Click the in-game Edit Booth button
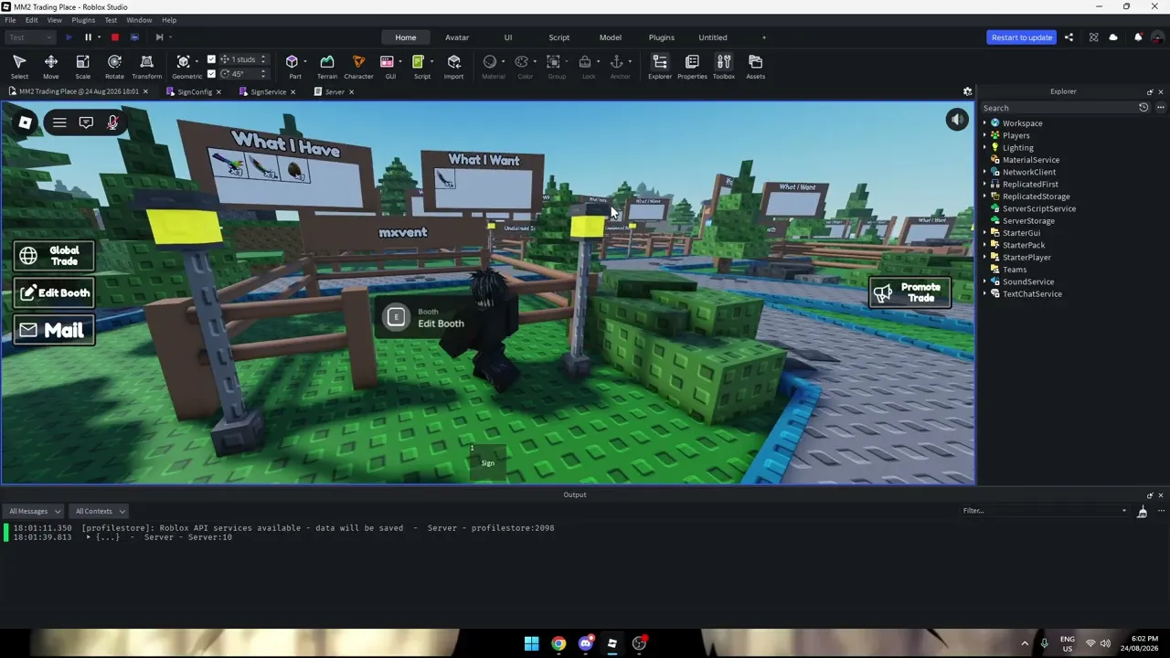This screenshot has height=658, width=1170. [54, 293]
